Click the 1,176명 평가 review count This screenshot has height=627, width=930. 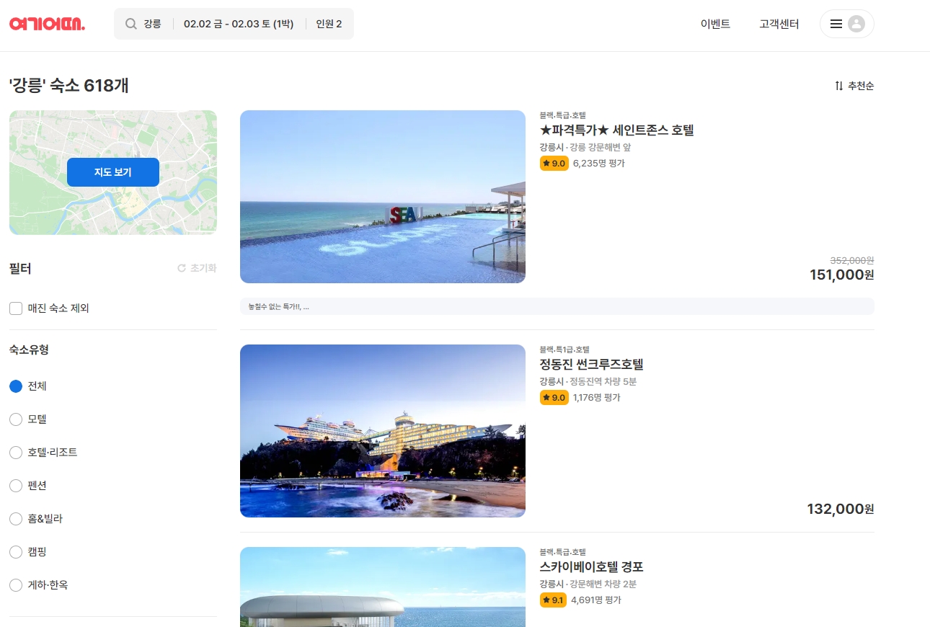coord(597,398)
